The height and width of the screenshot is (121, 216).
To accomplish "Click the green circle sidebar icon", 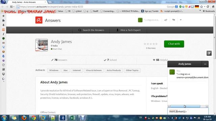I will pos(3,38).
